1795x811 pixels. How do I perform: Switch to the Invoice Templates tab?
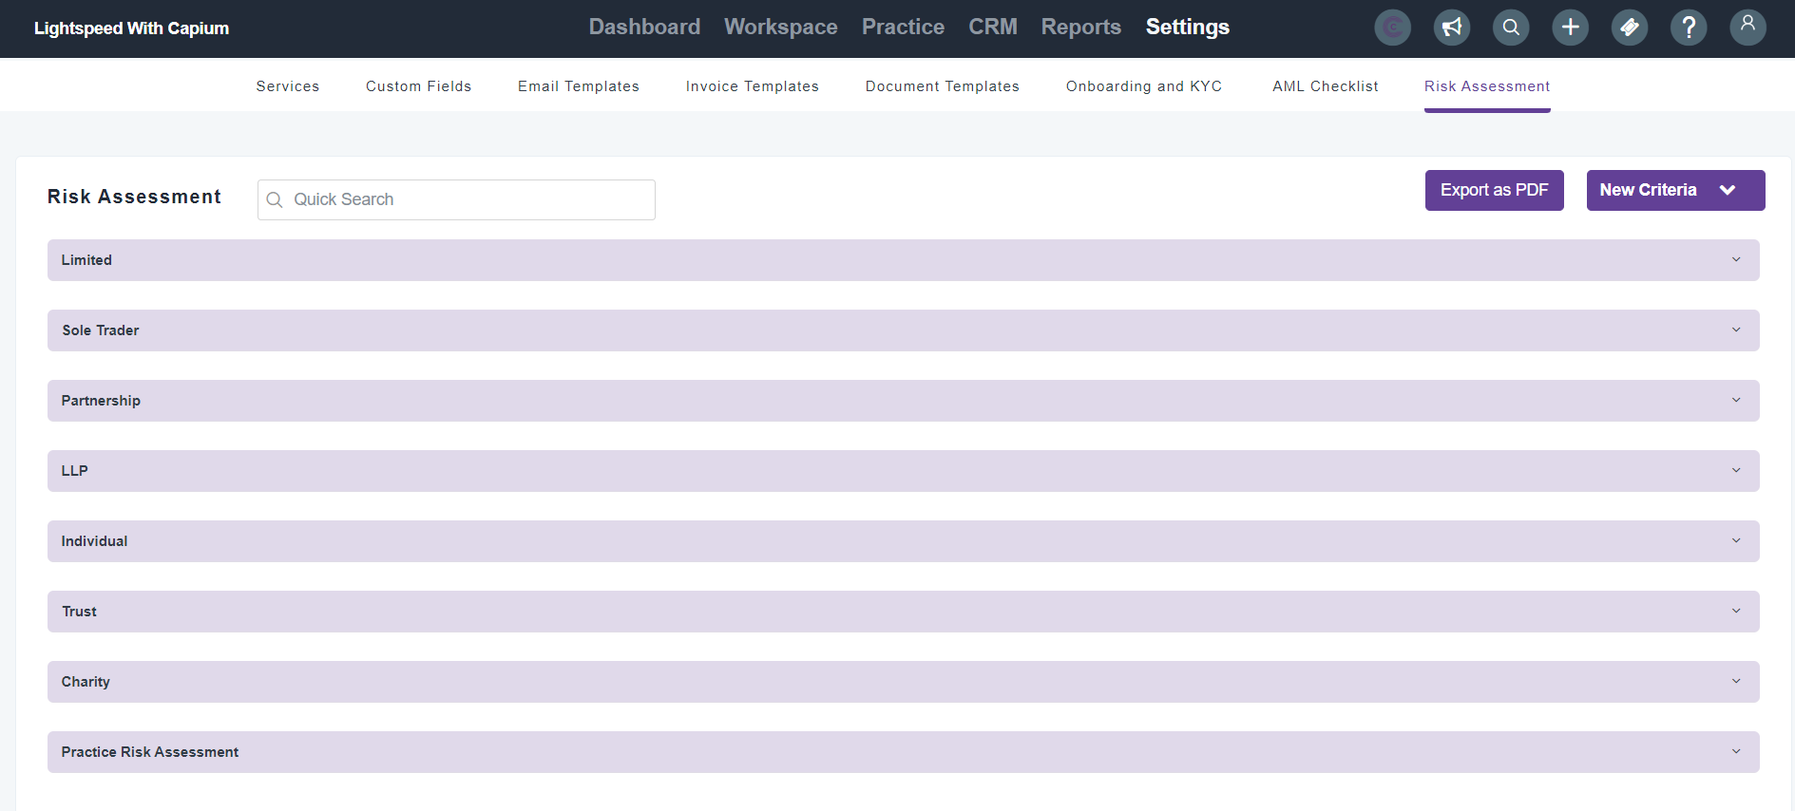(x=753, y=86)
